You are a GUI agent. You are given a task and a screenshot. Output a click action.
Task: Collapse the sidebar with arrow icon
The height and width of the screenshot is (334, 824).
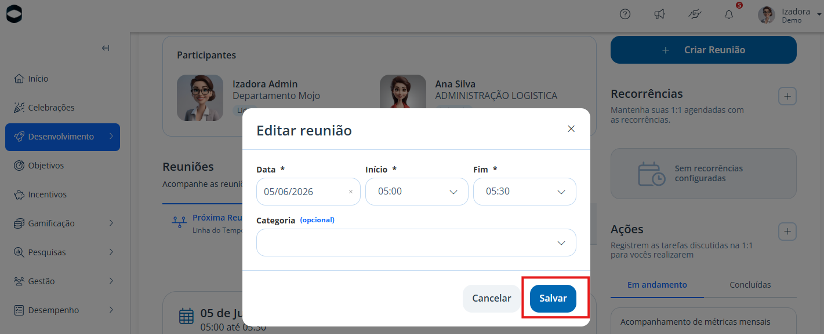(106, 48)
